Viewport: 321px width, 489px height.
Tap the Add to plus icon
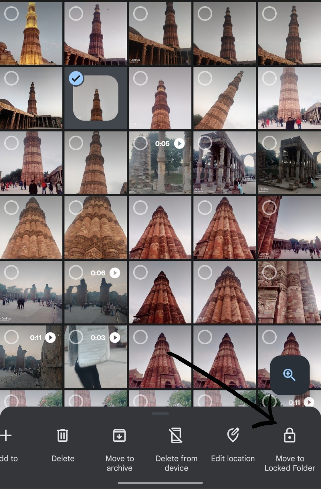(6, 436)
